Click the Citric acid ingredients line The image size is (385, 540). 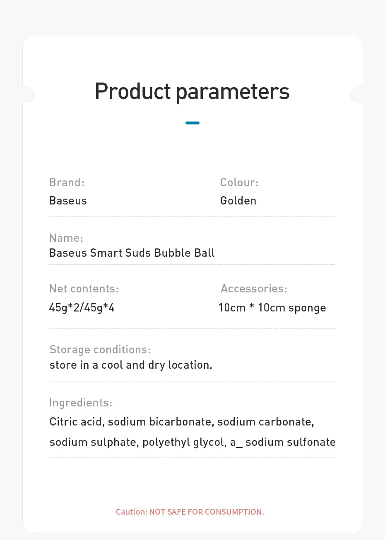(x=182, y=422)
